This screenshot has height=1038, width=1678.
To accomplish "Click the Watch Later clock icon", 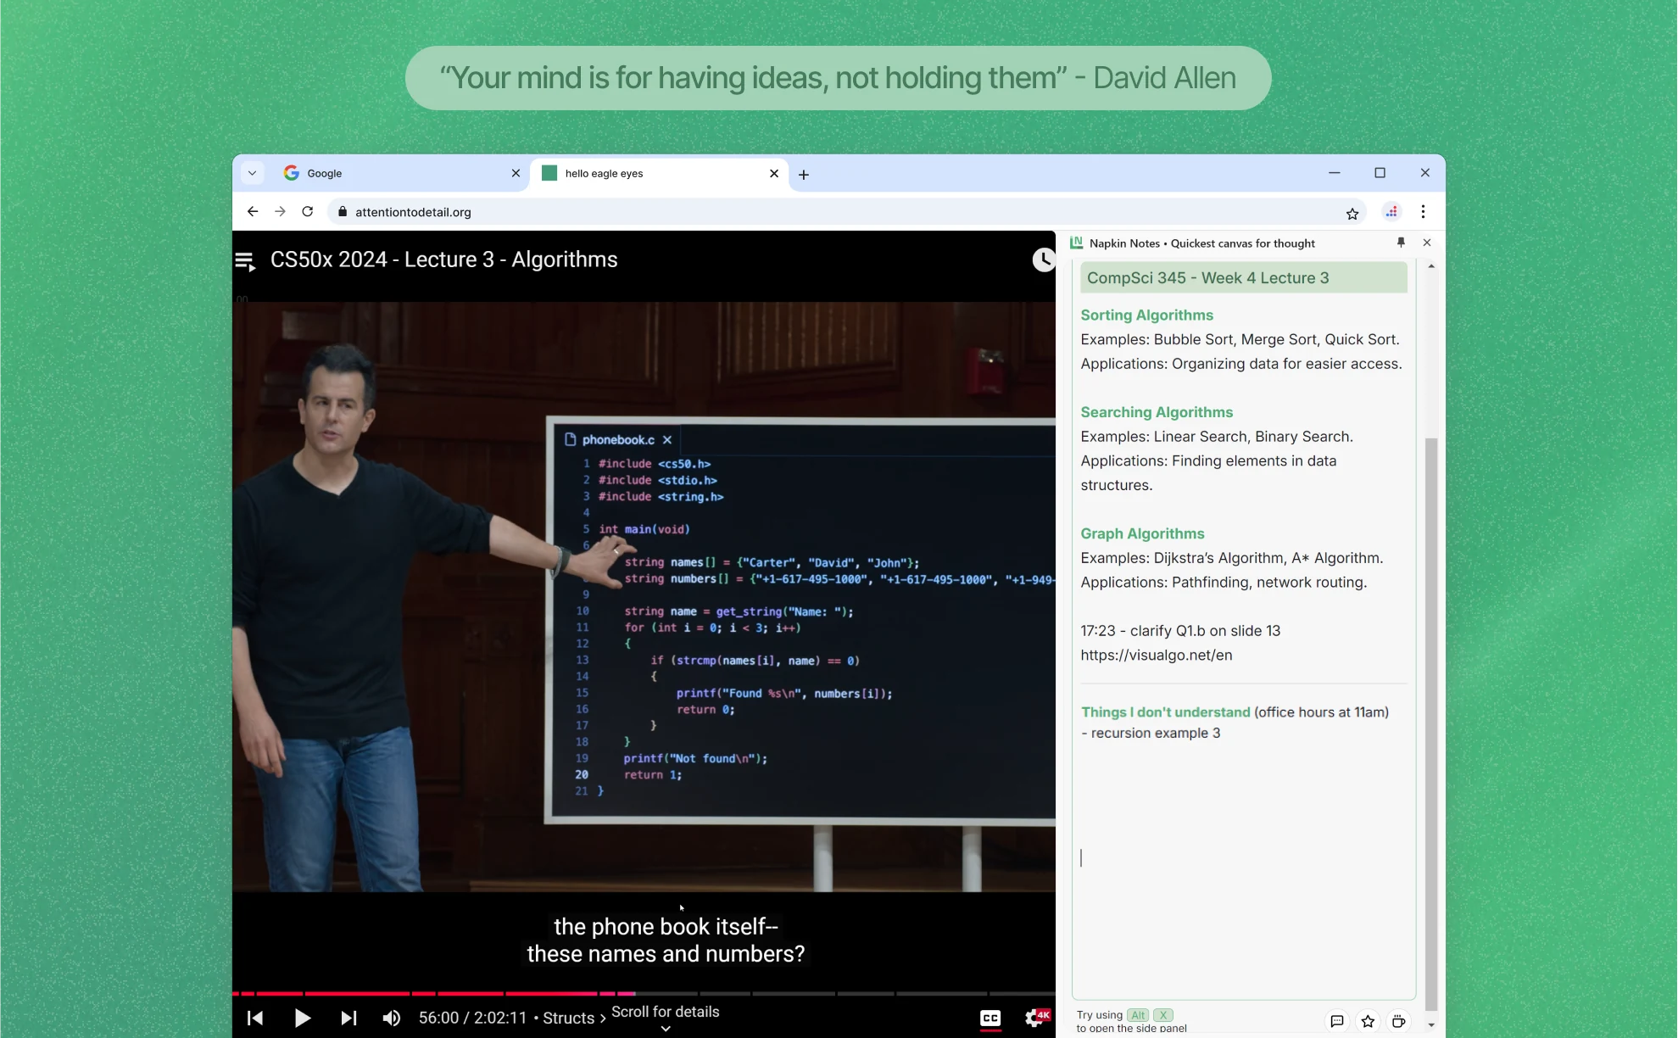I will pyautogui.click(x=1044, y=260).
